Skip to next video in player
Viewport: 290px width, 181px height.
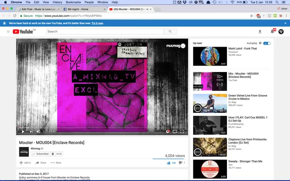[31, 132]
